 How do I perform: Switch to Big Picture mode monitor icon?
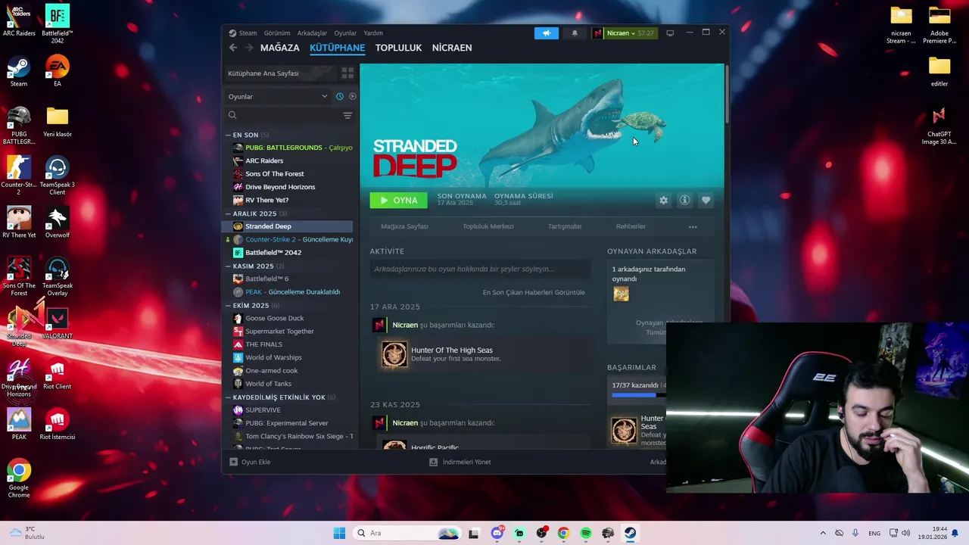point(670,33)
